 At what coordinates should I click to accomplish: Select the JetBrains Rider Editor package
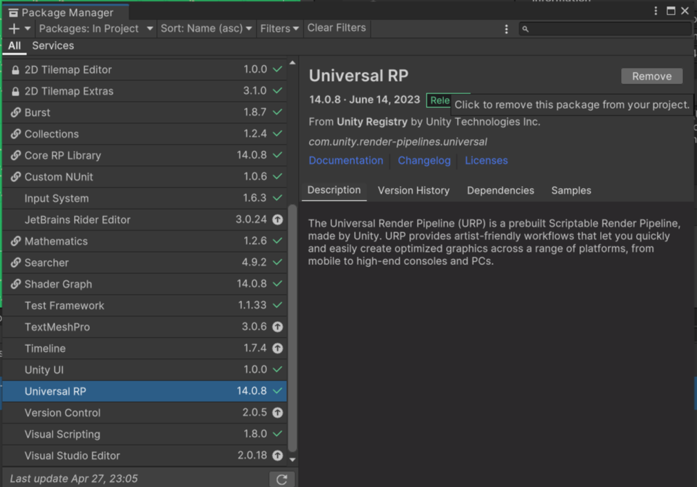click(x=145, y=220)
